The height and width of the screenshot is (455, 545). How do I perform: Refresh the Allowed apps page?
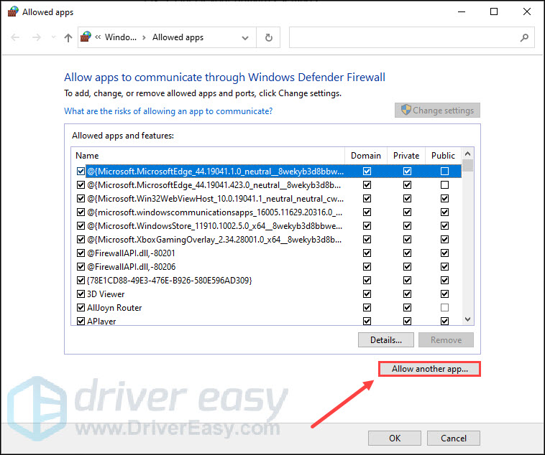tap(268, 37)
